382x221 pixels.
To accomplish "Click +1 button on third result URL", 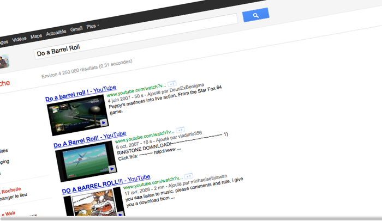I will tap(188, 176).
